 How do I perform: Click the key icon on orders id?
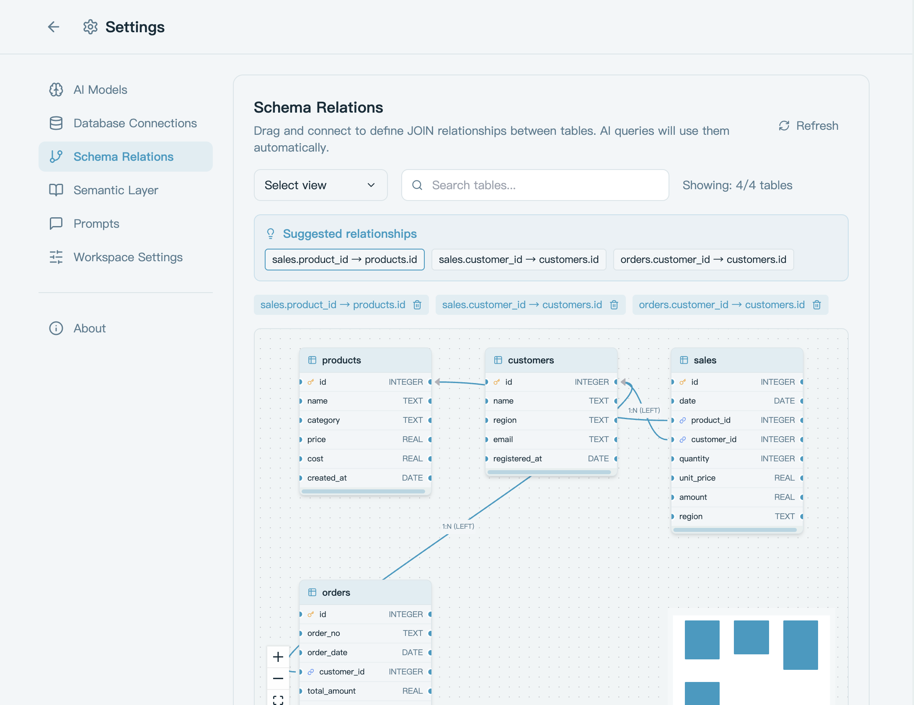(311, 614)
